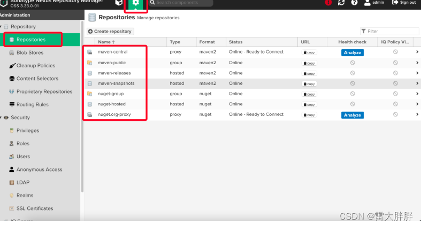Open the admin user account
This screenshot has width=421, height=226.
coord(374,3)
